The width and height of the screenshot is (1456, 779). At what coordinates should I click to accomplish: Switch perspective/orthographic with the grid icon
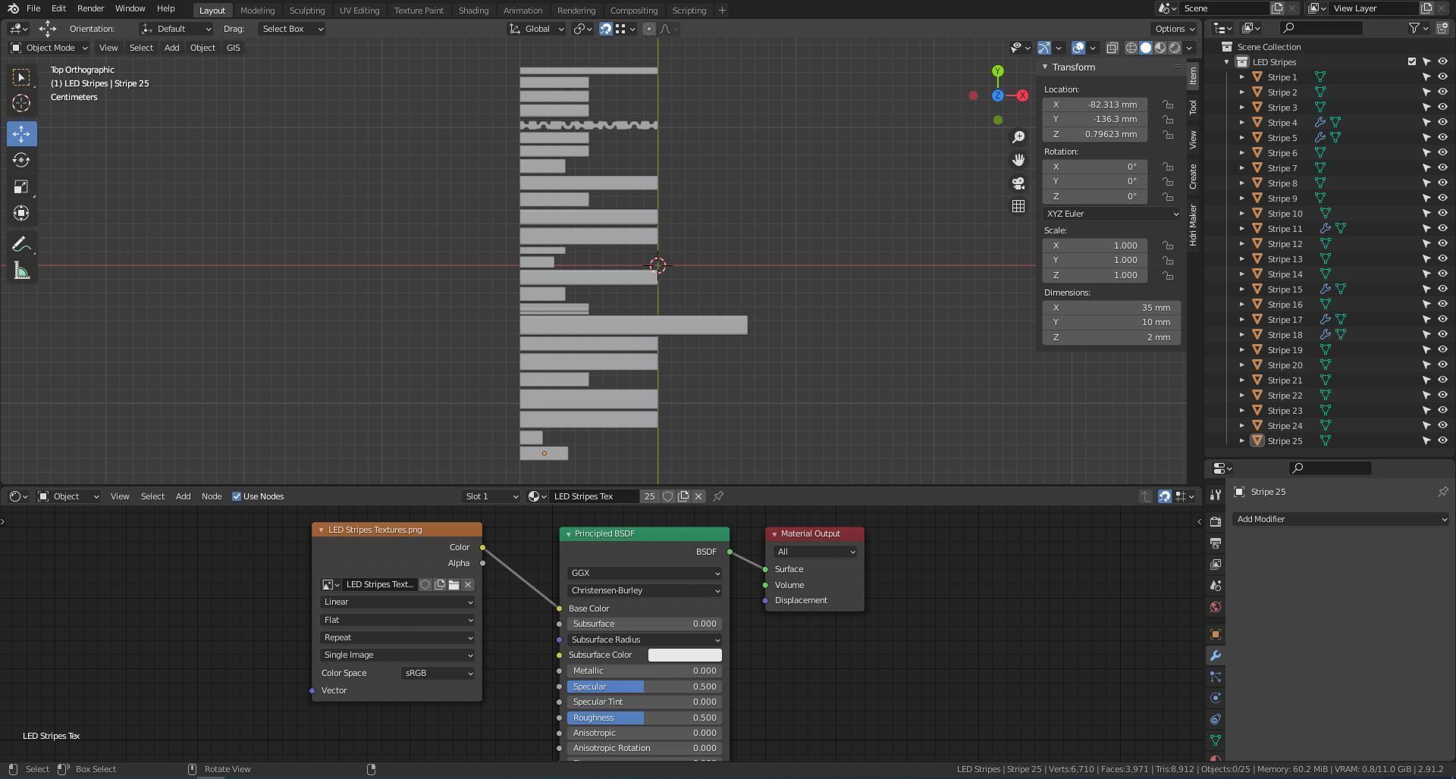coord(1018,206)
